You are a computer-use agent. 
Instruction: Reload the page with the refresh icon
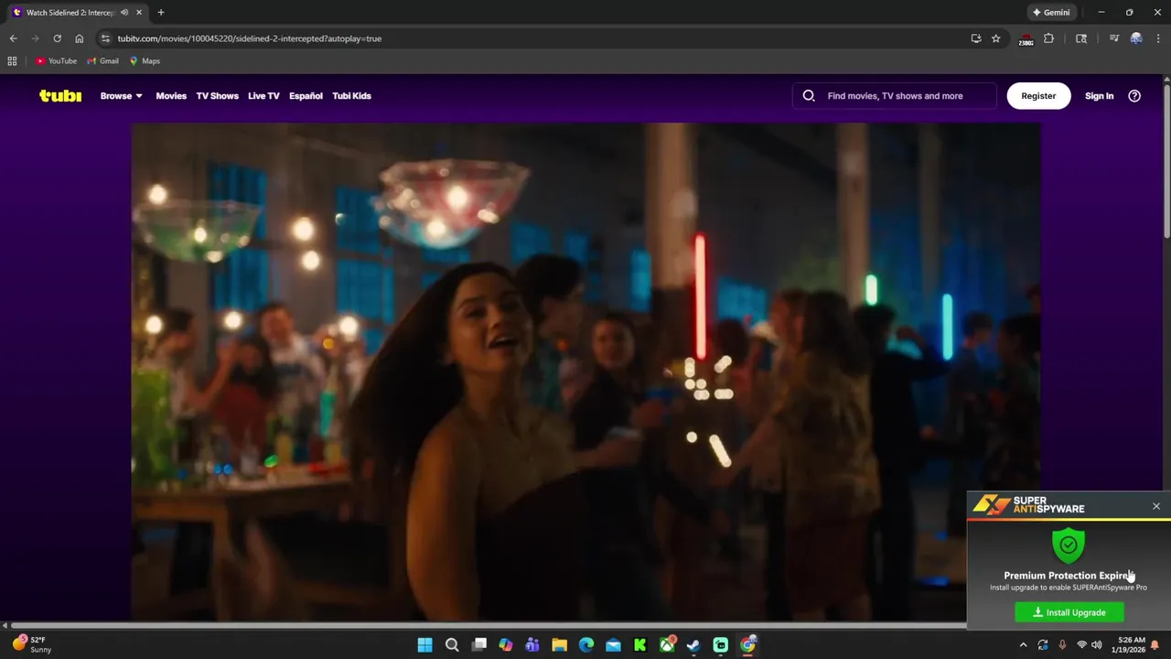pyautogui.click(x=57, y=38)
